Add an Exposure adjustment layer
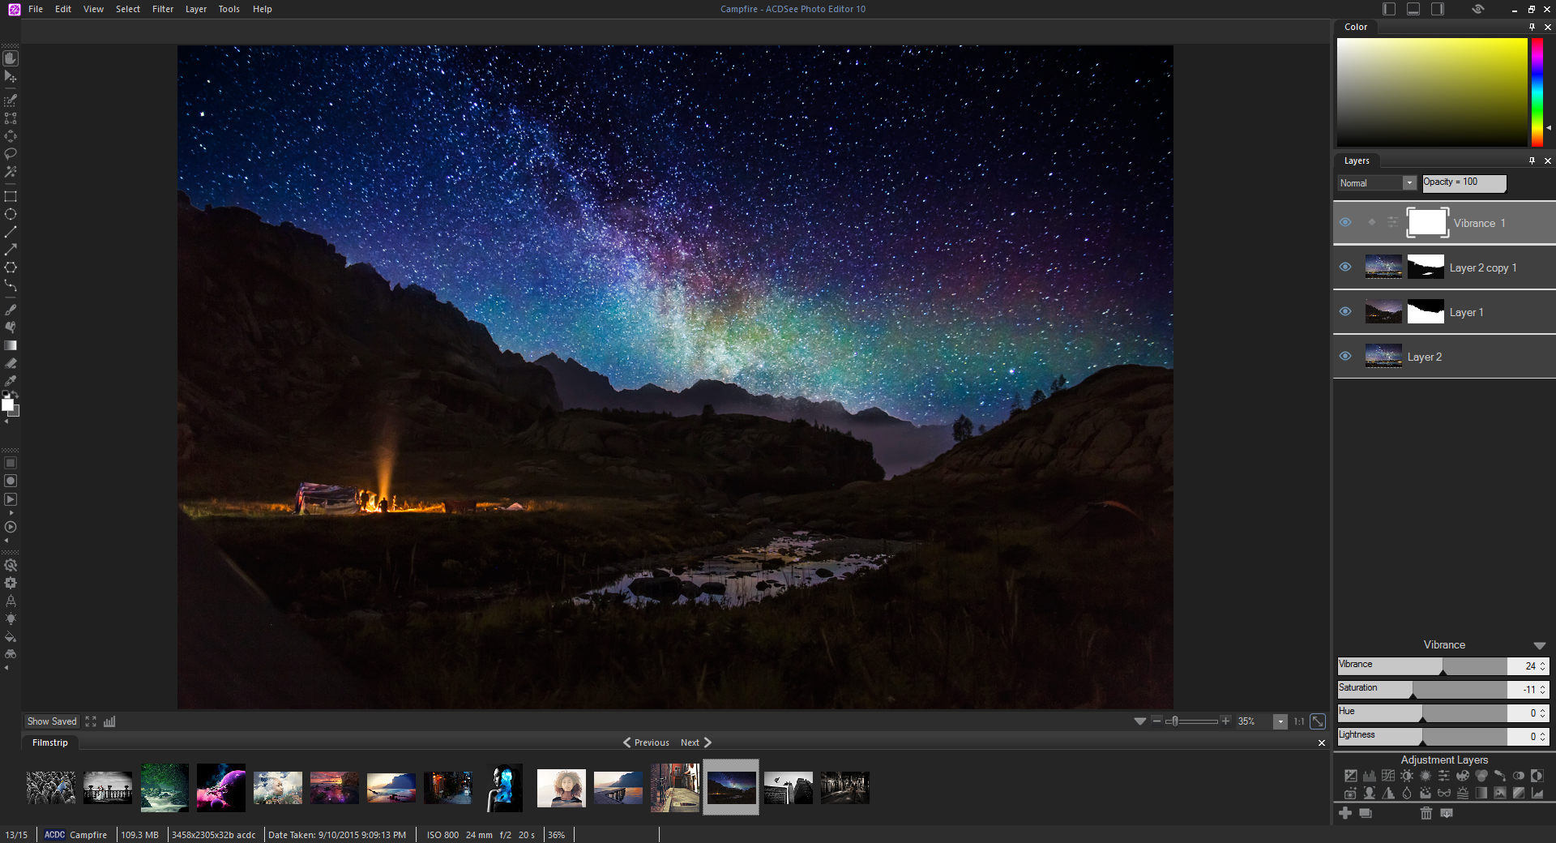The image size is (1556, 843). point(1351,777)
